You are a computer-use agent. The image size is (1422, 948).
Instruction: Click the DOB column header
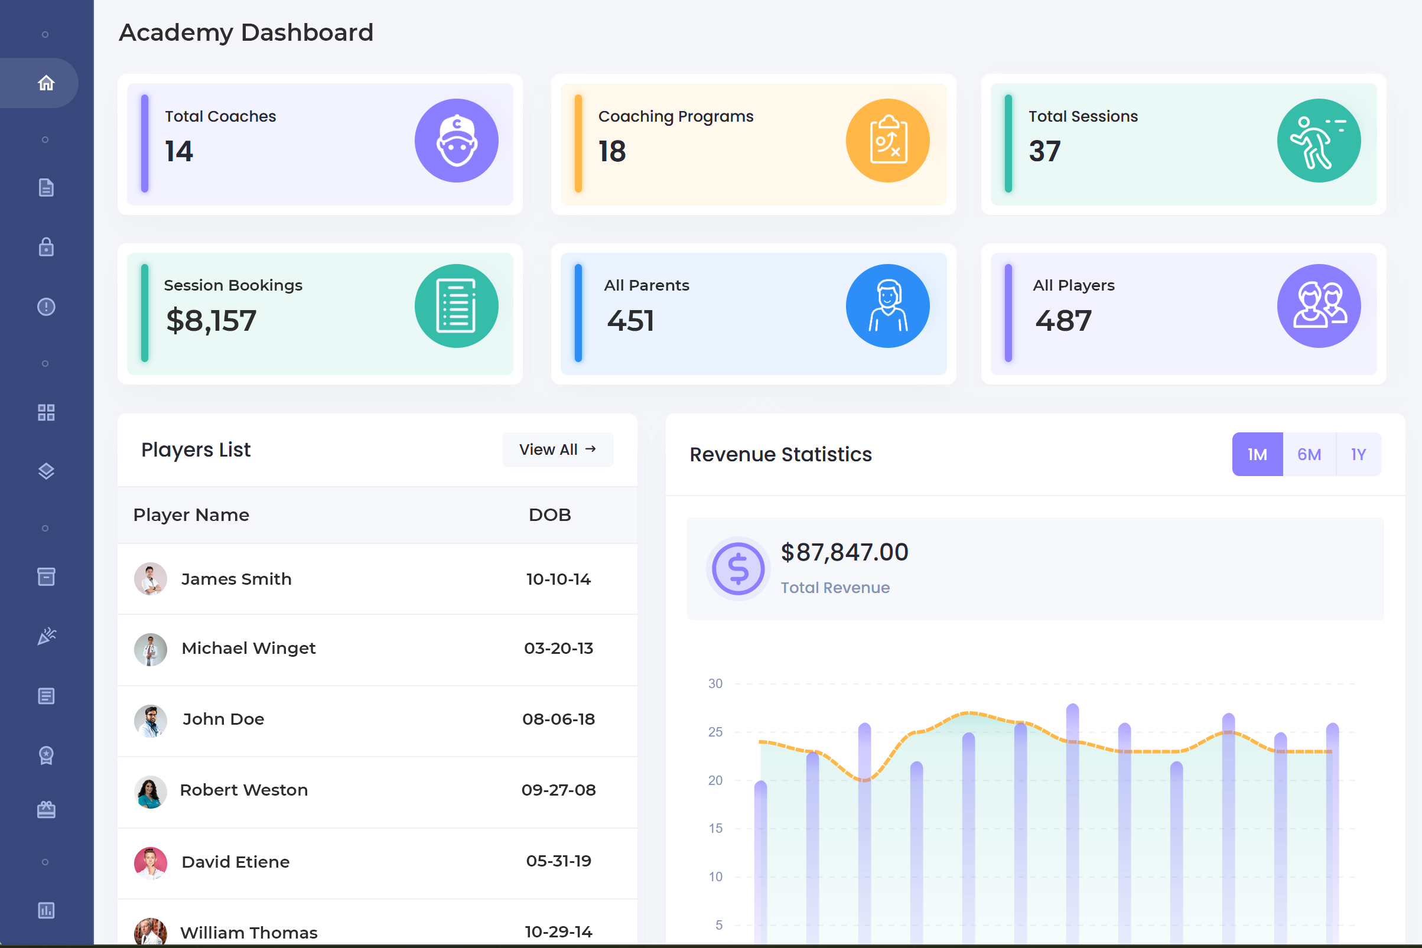549,514
